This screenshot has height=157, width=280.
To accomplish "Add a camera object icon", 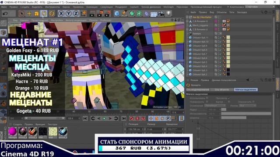I will click(x=161, y=14).
